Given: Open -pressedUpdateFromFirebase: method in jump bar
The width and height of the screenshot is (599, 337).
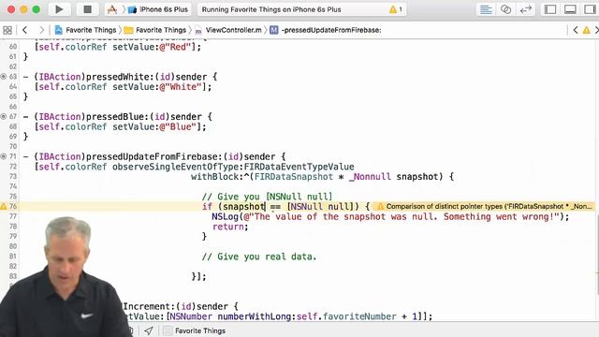Looking at the screenshot, I should point(326,30).
